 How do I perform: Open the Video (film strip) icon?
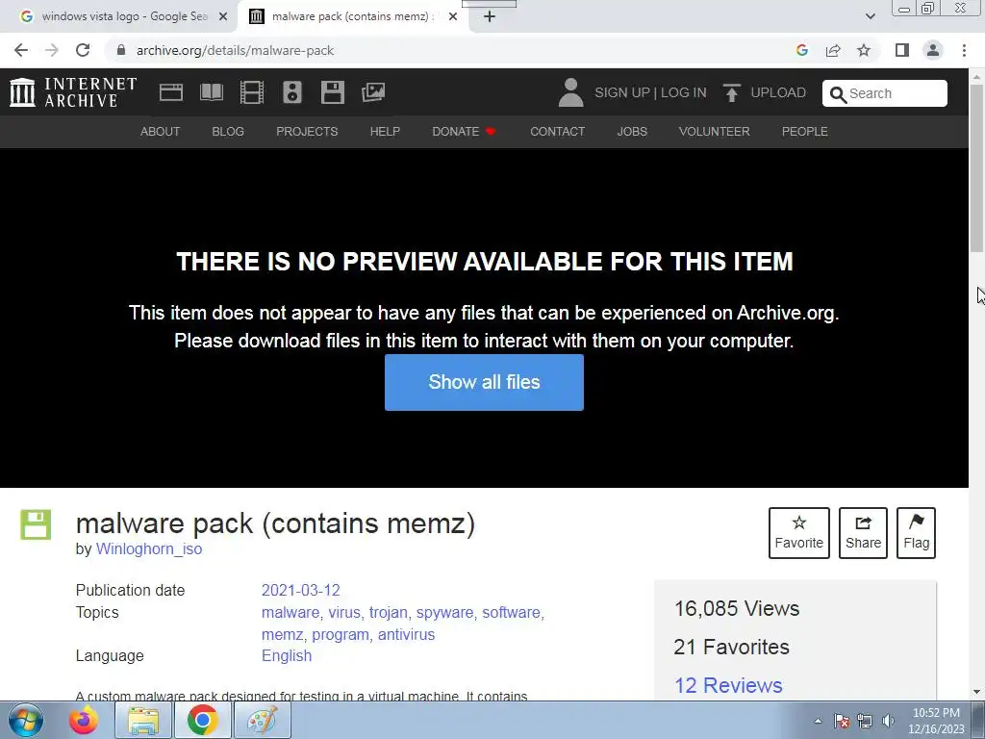pos(252,92)
